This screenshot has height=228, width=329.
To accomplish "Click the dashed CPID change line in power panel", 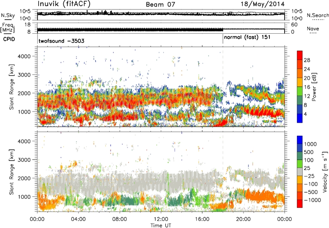I will pyautogui.click(x=223, y=87).
